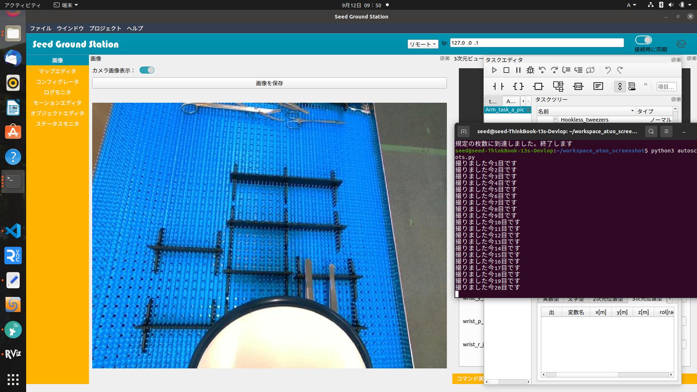This screenshot has height=392, width=697.
Task: Select the Hookless_tweezers tree row
Action: (605, 120)
